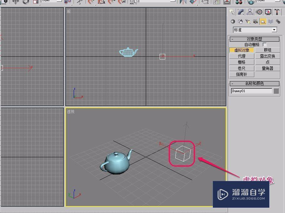Select the Space Warps wave icon
The width and height of the screenshot is (285, 213).
[x=271, y=22]
